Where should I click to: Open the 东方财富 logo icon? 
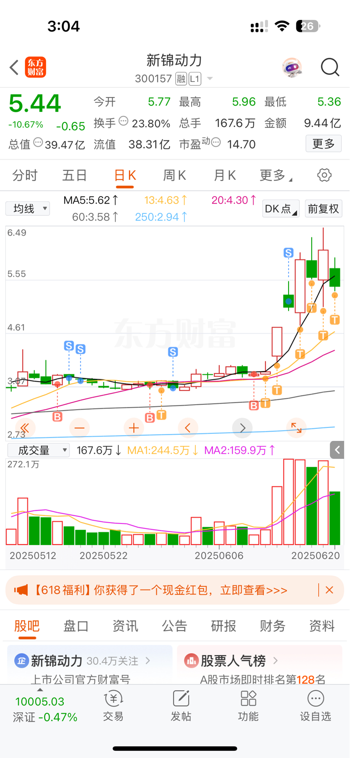36,67
